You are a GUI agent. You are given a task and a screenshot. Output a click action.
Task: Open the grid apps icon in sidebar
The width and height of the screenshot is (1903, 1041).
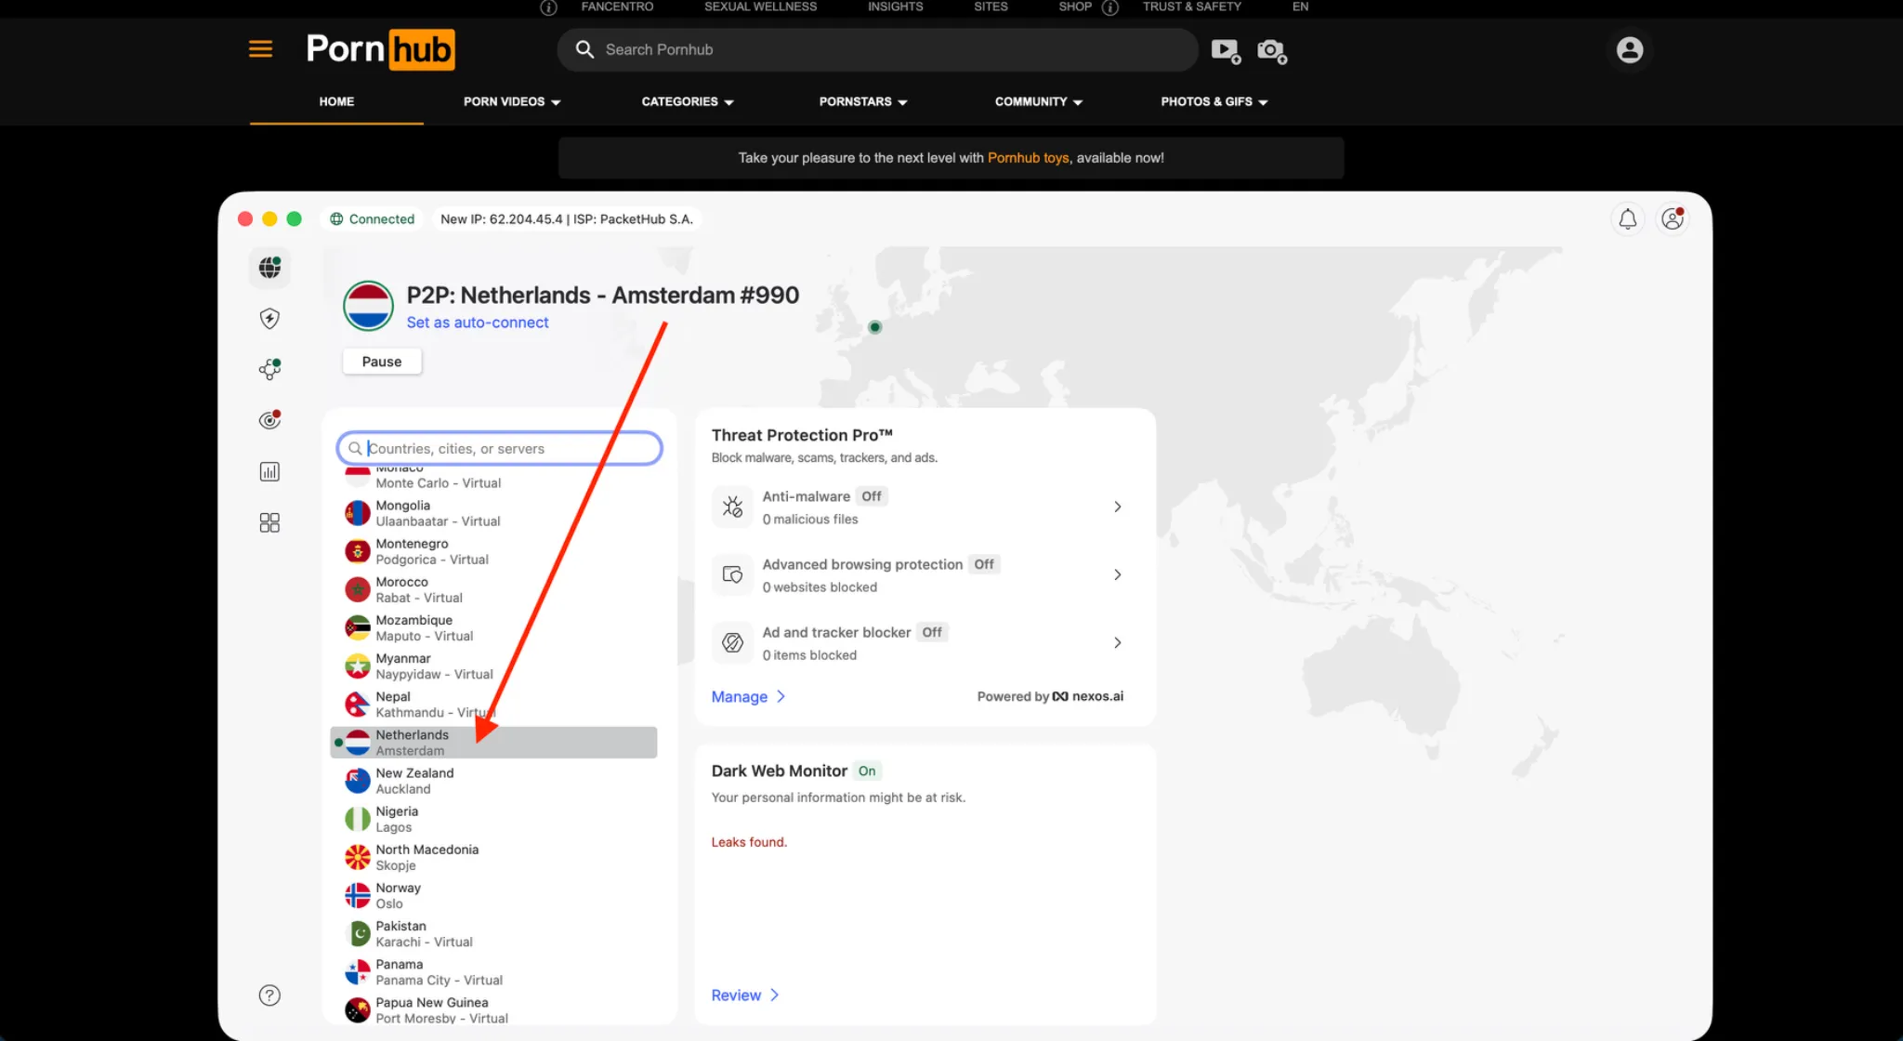click(x=269, y=522)
